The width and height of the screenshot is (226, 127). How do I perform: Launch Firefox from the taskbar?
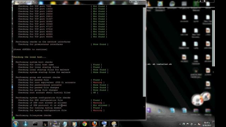pyautogui.click(x=94, y=124)
